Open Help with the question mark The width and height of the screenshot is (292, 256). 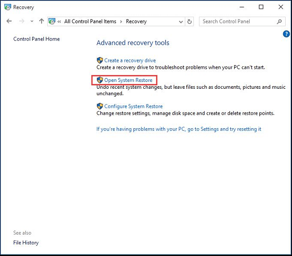tap(286, 34)
